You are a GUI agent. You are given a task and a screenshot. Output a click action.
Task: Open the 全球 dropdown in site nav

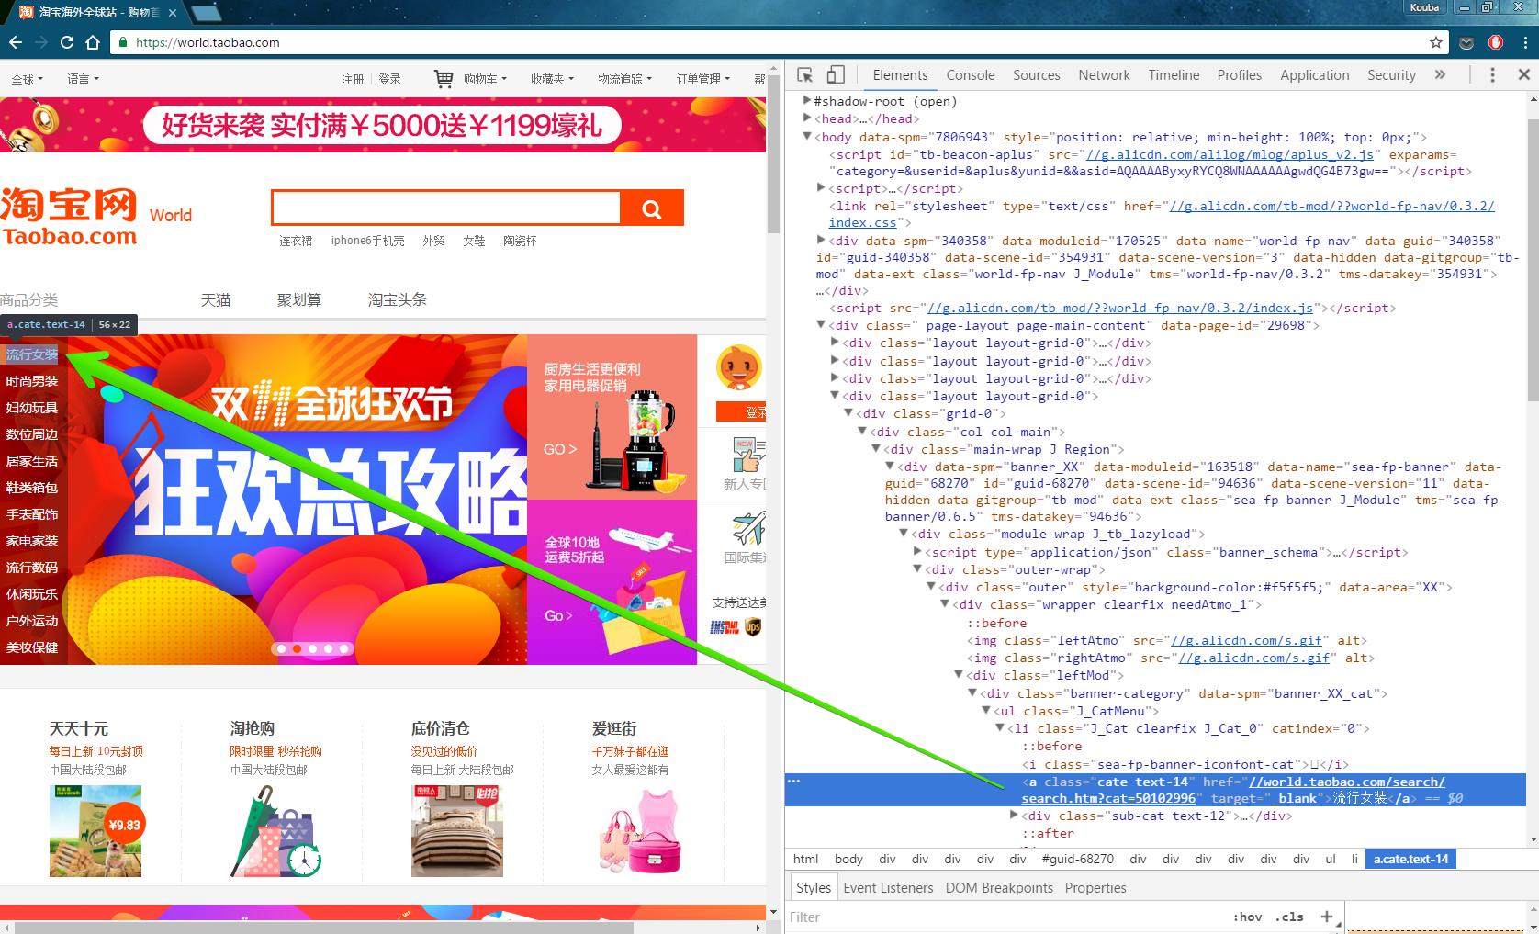tap(27, 80)
